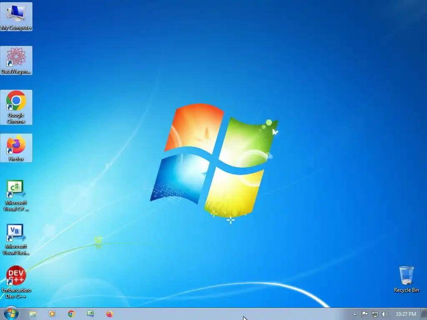427x320 pixels.
Task: Select the Embarcadero Dev-C++ desktop shortcut
Action: [16, 282]
